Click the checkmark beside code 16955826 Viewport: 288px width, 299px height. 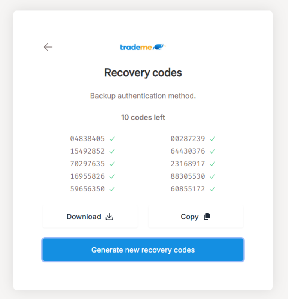tap(112, 176)
